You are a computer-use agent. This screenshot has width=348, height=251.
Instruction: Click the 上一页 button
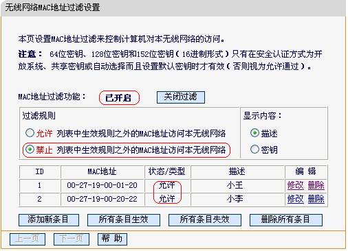(28, 239)
